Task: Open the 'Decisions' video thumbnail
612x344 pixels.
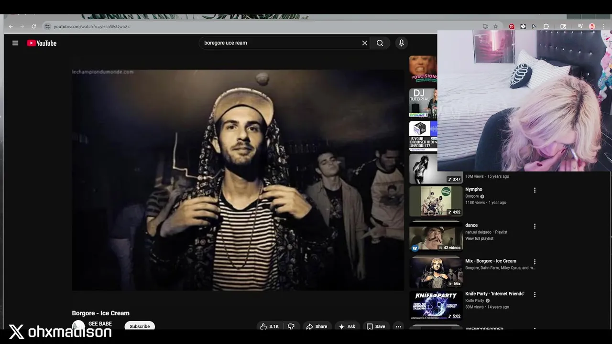Action: 423,70
